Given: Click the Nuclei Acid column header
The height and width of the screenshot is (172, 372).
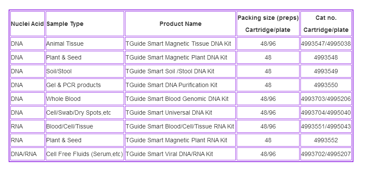Looking at the screenshot, I should (28, 24).
